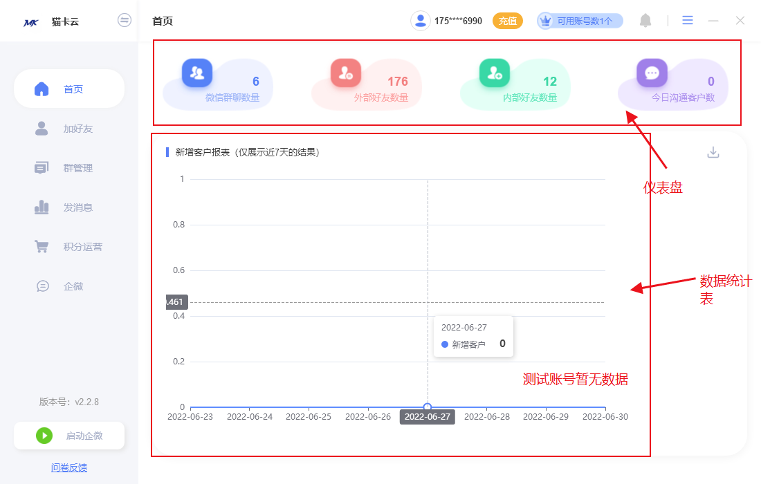Viewport: 761px width, 484px height.
Task: Select 发消息 in the sidebar
Action: [69, 207]
